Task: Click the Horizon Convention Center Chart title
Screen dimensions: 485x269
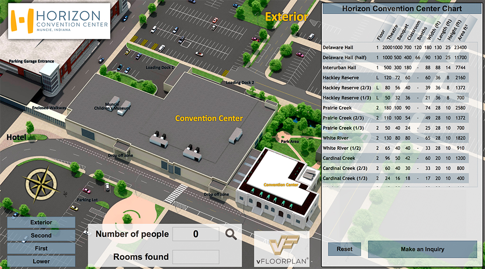Action: tap(402, 9)
